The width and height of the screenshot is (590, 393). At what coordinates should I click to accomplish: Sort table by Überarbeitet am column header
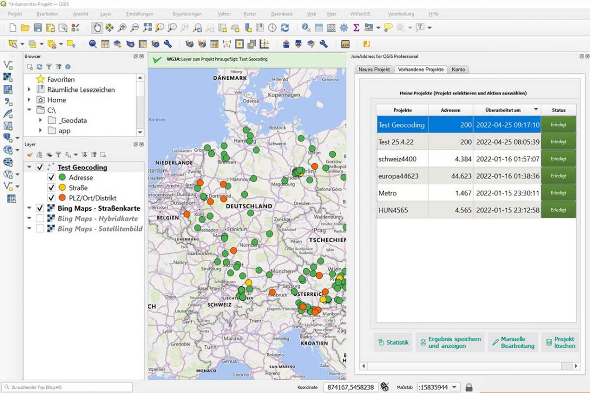pos(507,110)
